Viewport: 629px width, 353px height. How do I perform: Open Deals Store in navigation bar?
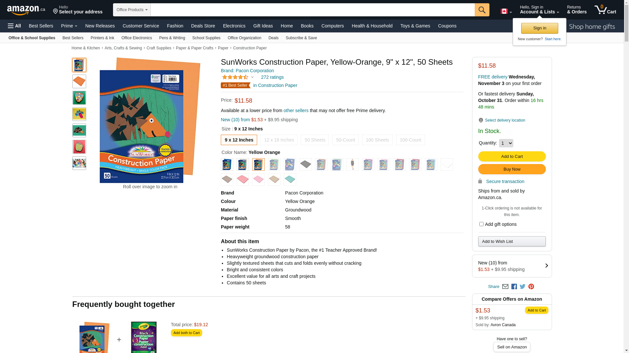tap(203, 26)
